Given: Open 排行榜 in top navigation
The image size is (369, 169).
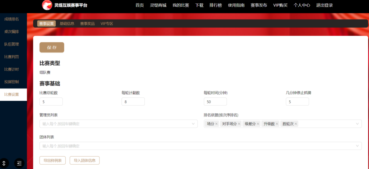Looking at the screenshot, I should click(216, 5).
